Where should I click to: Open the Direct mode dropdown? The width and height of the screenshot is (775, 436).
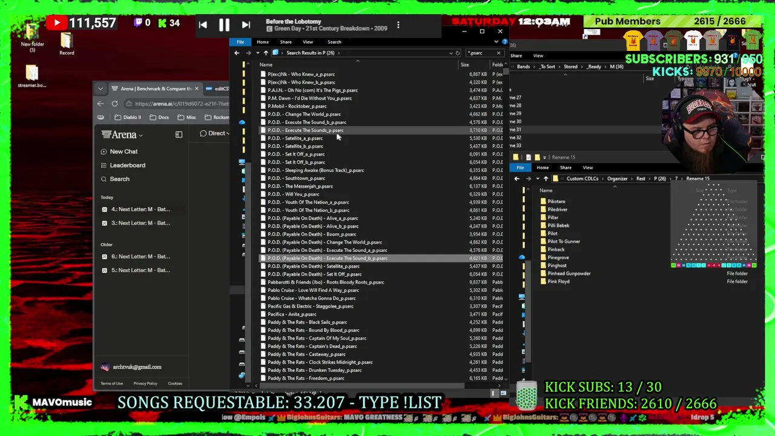214,133
